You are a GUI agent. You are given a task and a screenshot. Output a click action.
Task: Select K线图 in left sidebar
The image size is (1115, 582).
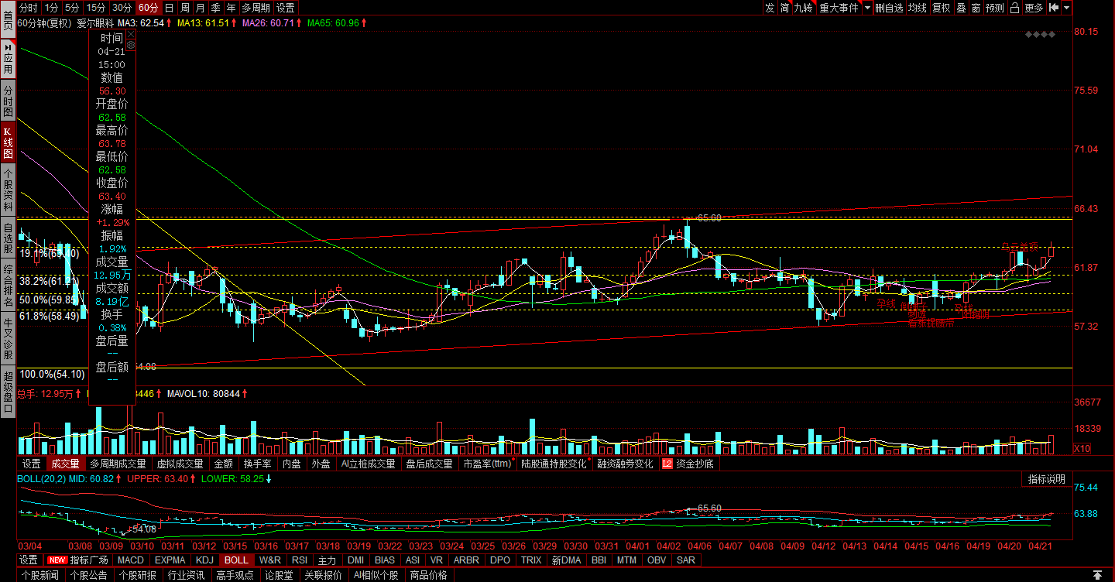8,143
